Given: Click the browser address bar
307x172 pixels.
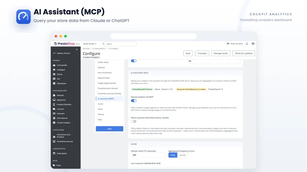Looking at the screenshot, I should 153,36.
